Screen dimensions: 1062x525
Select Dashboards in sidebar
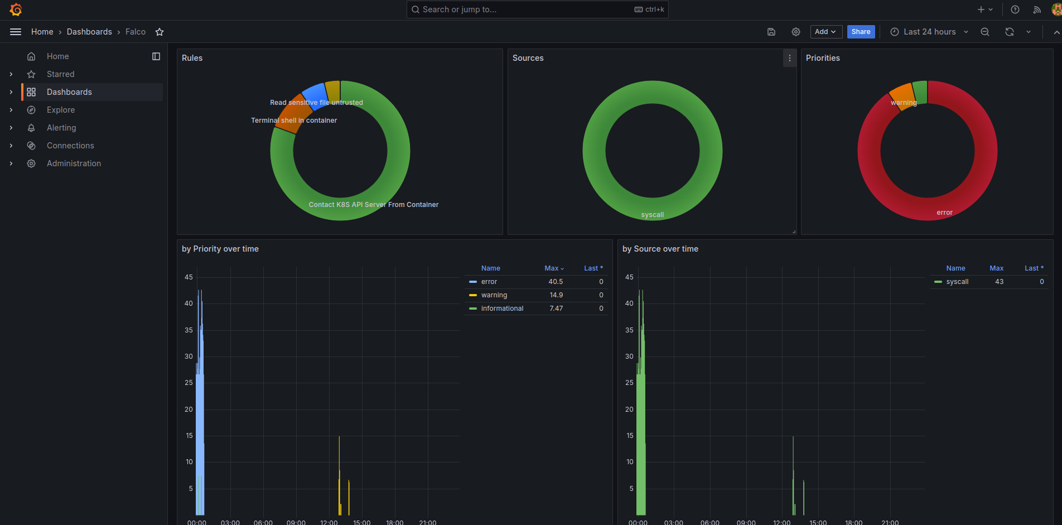pyautogui.click(x=69, y=92)
